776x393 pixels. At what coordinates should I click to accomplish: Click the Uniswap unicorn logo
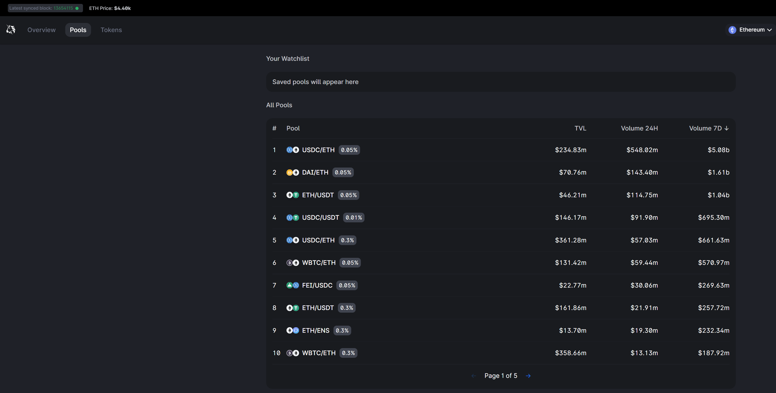click(11, 29)
